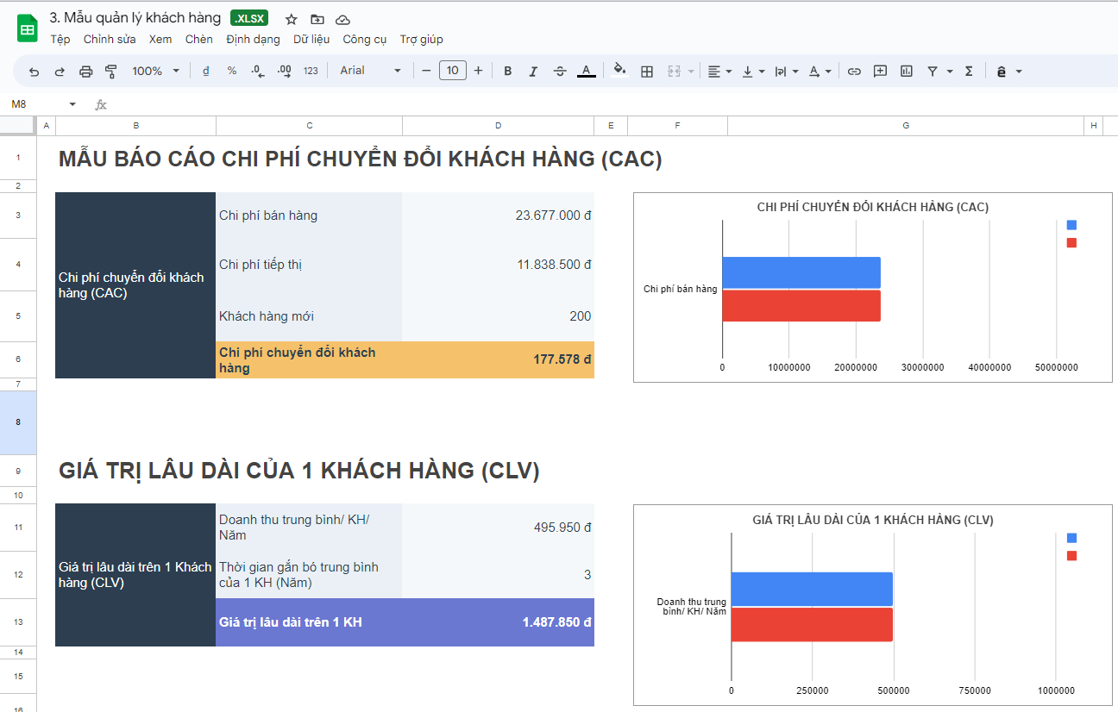Select the Paint format tool

[x=111, y=71]
